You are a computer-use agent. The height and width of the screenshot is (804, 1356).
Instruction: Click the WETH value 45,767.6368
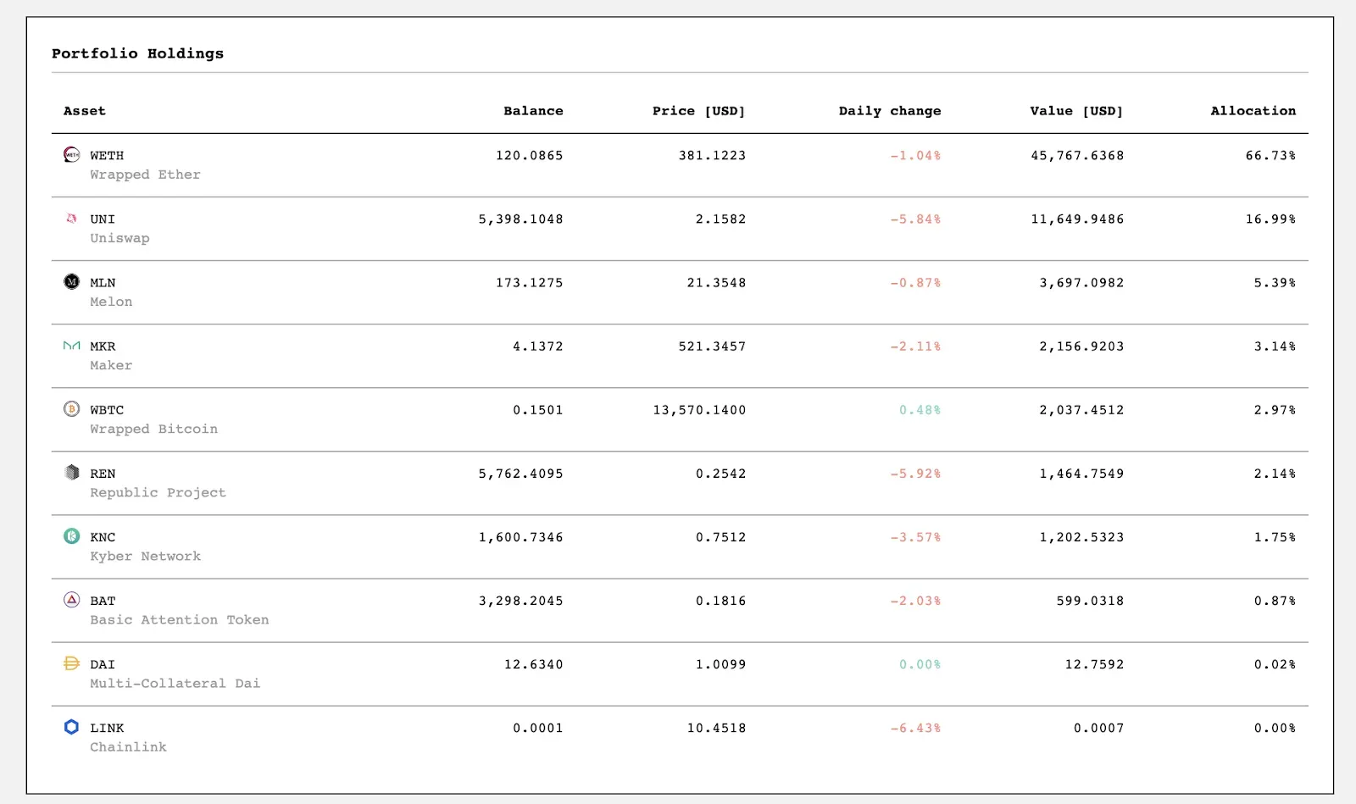coord(1077,156)
